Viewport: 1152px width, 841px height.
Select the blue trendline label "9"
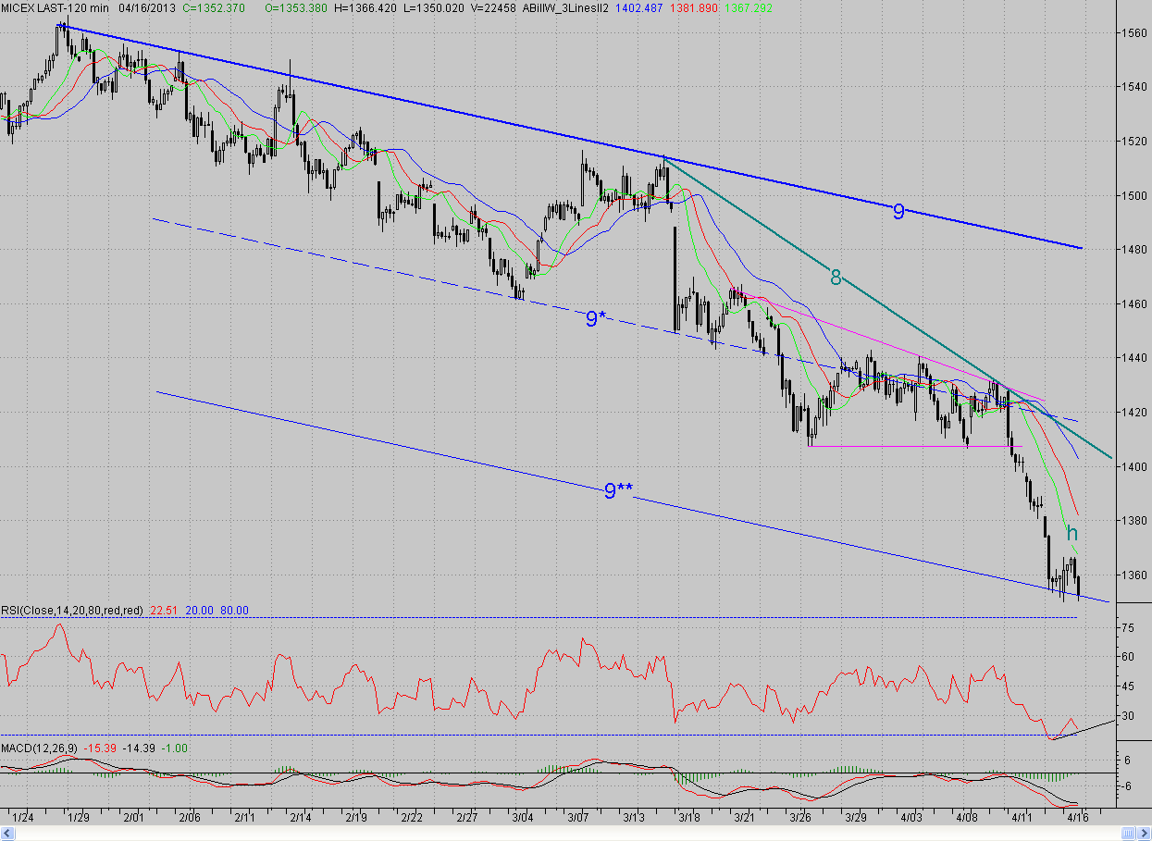pyautogui.click(x=898, y=212)
